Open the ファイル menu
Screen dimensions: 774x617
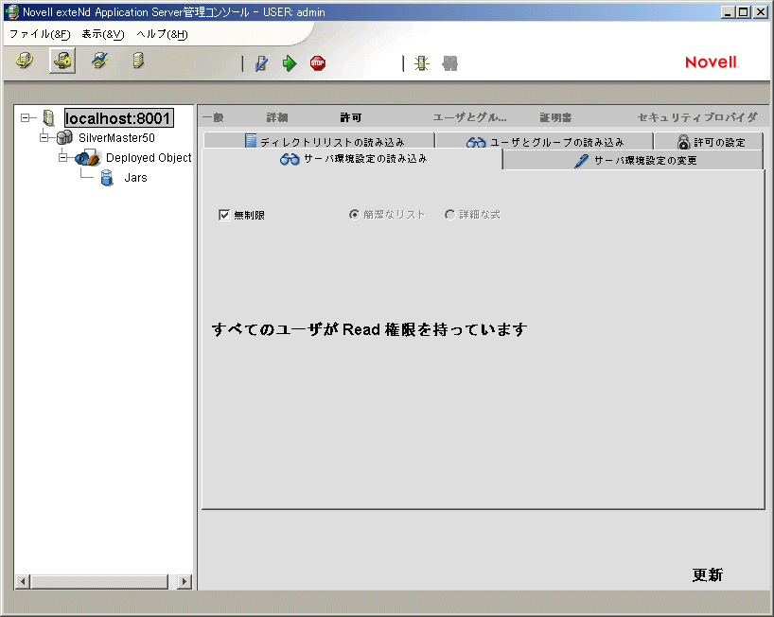[x=40, y=34]
